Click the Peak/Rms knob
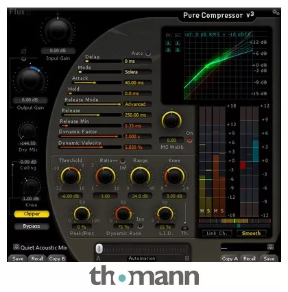Screen dimensions: 288x292 82,215
